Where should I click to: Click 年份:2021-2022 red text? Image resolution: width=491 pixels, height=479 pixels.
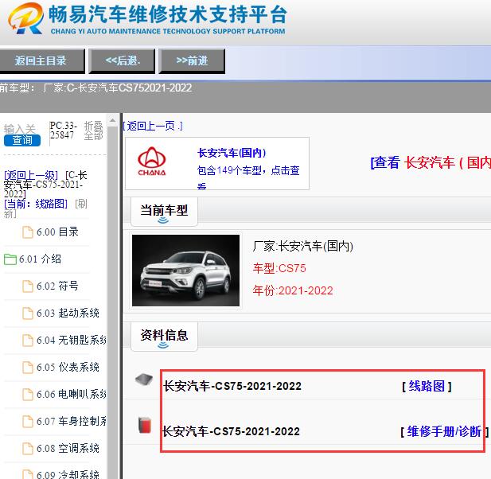click(x=293, y=290)
